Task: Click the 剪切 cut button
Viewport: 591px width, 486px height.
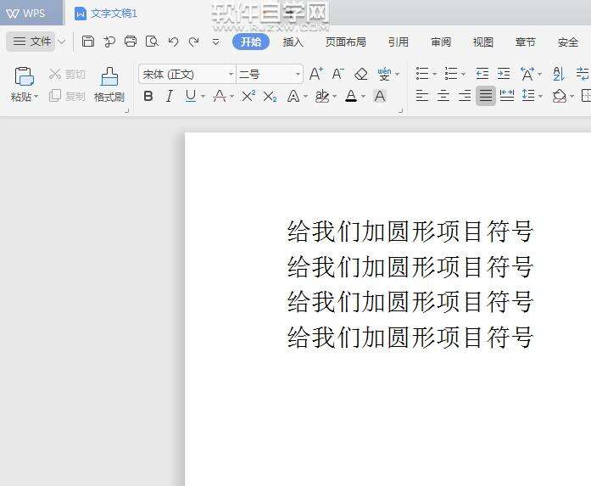Action: pyautogui.click(x=67, y=74)
